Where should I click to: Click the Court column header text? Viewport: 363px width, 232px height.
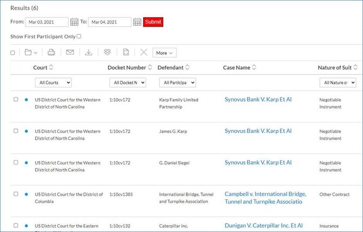point(40,68)
